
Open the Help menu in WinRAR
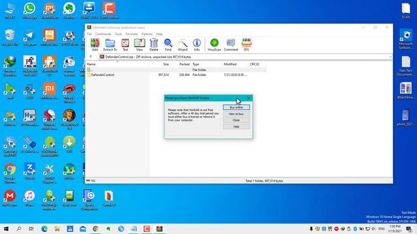pos(159,34)
